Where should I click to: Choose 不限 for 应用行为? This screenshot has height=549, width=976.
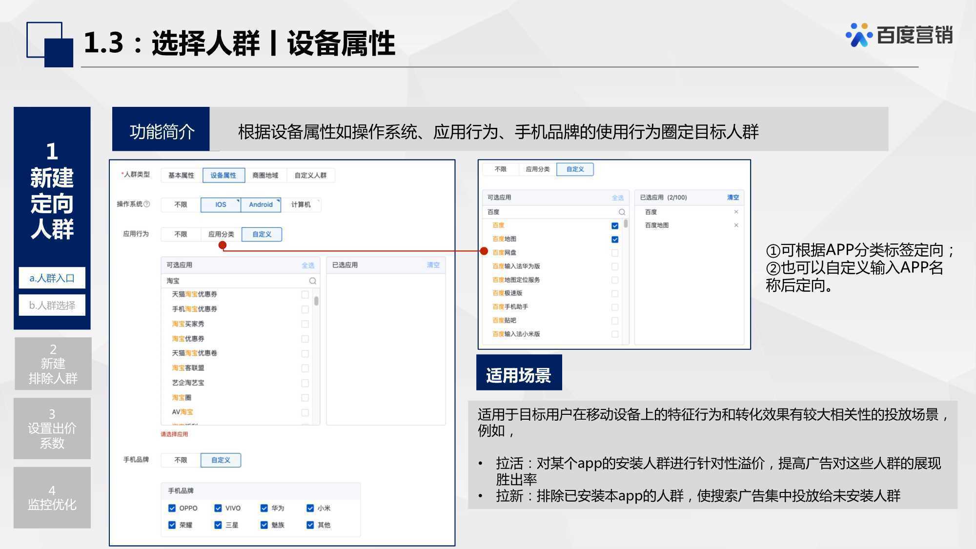181,234
